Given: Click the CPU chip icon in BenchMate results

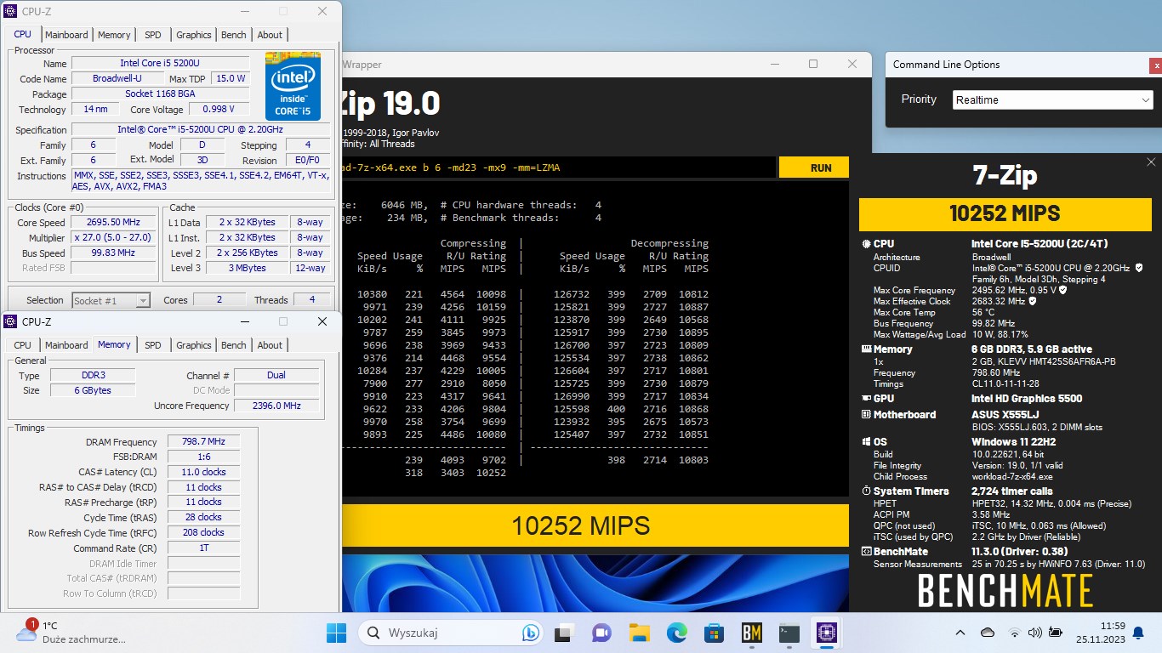Looking at the screenshot, I should pos(866,244).
